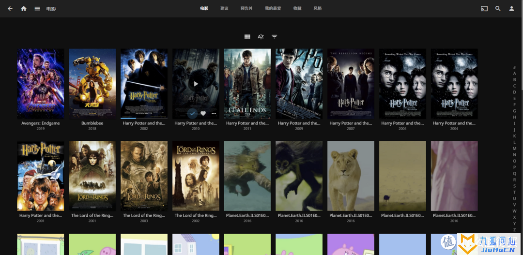Jump to letter M in the alphabet picker

click(x=515, y=149)
